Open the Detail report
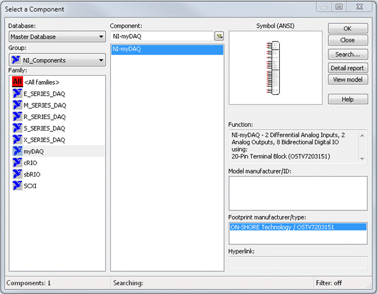378x294 pixels. [x=348, y=68]
